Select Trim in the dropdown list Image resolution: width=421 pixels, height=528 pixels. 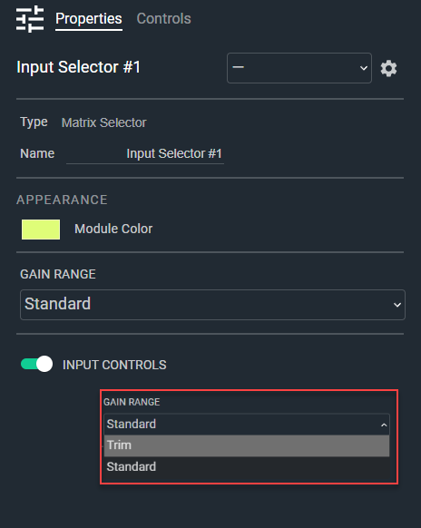[247, 445]
